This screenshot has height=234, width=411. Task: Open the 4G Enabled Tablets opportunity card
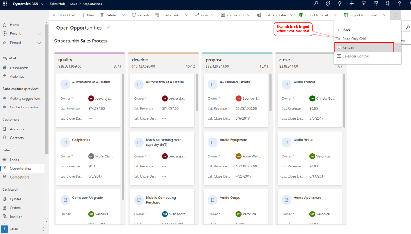235,82
